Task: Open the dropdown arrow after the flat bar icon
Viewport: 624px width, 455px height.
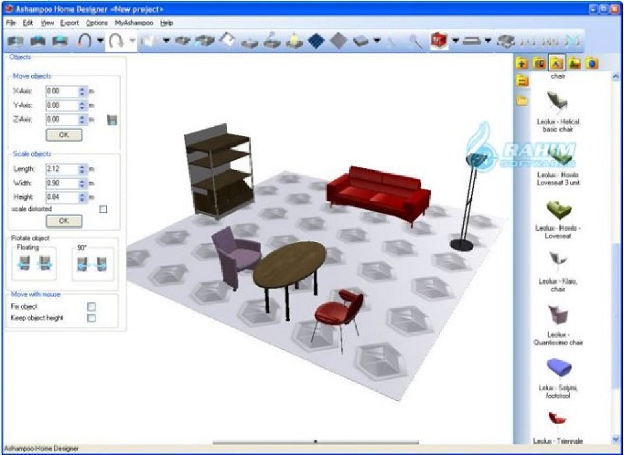Action: (488, 41)
